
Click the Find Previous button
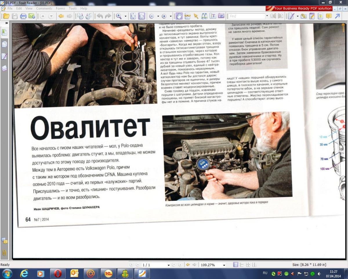[273, 16]
